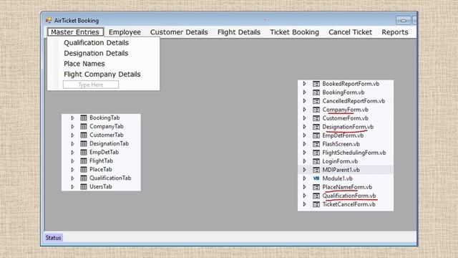This screenshot has width=458, height=258.
Task: Click the form icon beside FlashScreen.vb
Action: [x=316, y=144]
